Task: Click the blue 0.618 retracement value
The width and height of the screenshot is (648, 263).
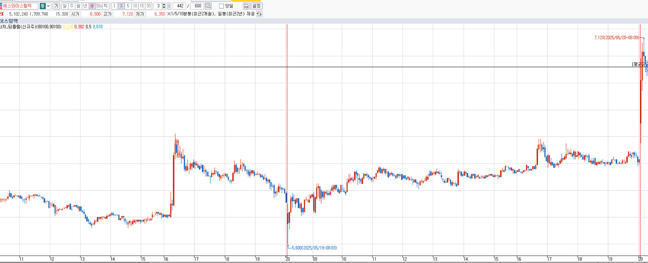Action: (98, 27)
